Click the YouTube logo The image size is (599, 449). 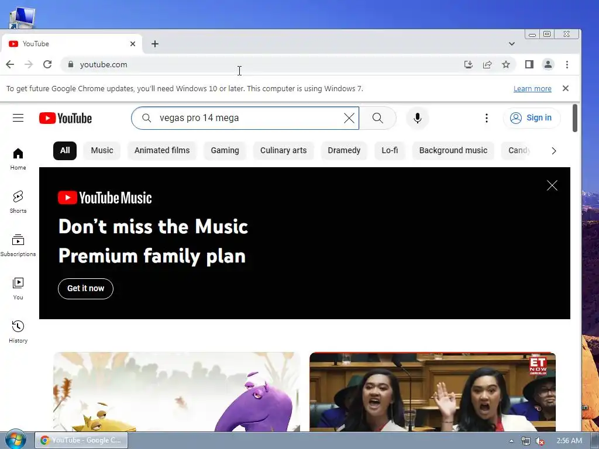click(66, 118)
